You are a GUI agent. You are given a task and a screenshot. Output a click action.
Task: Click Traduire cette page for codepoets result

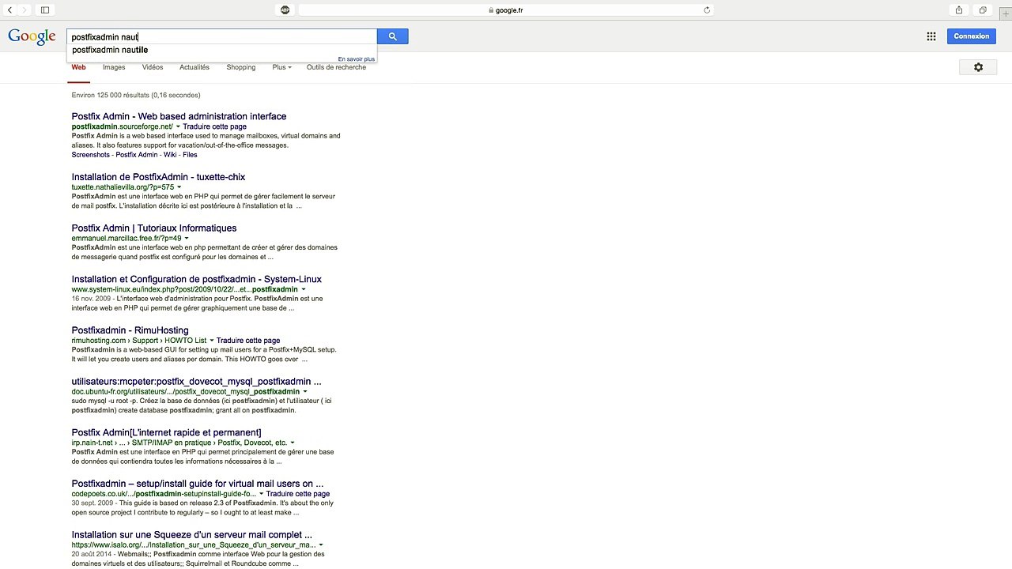click(x=298, y=494)
